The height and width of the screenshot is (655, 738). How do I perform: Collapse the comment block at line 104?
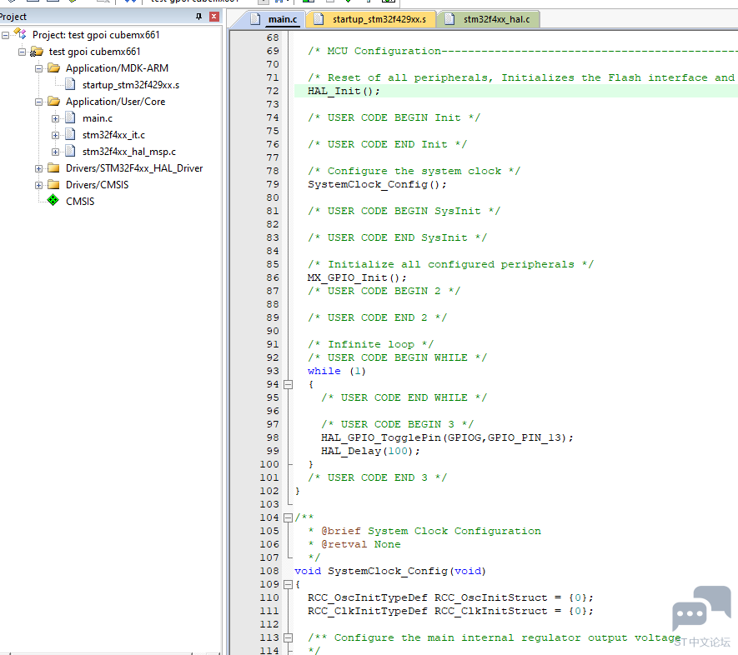tap(288, 517)
